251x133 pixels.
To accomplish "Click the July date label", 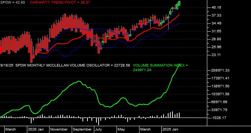I will coord(99,130).
